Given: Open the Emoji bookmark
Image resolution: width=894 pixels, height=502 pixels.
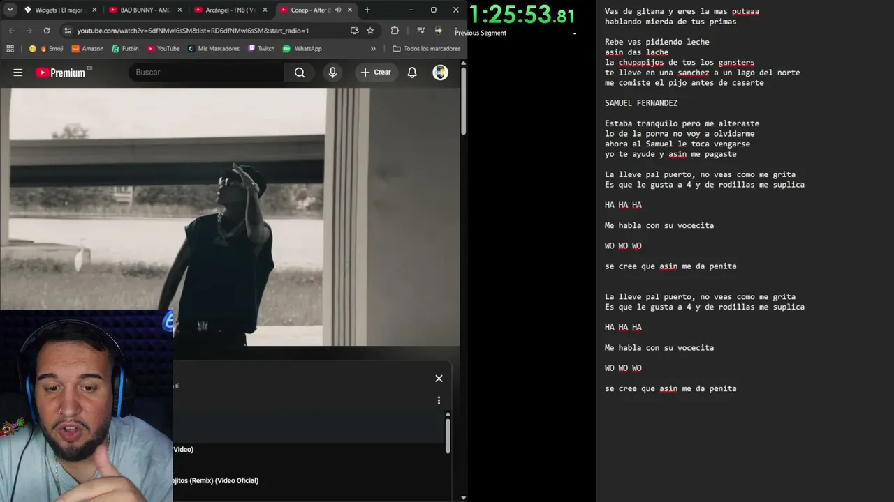Looking at the screenshot, I should point(46,49).
